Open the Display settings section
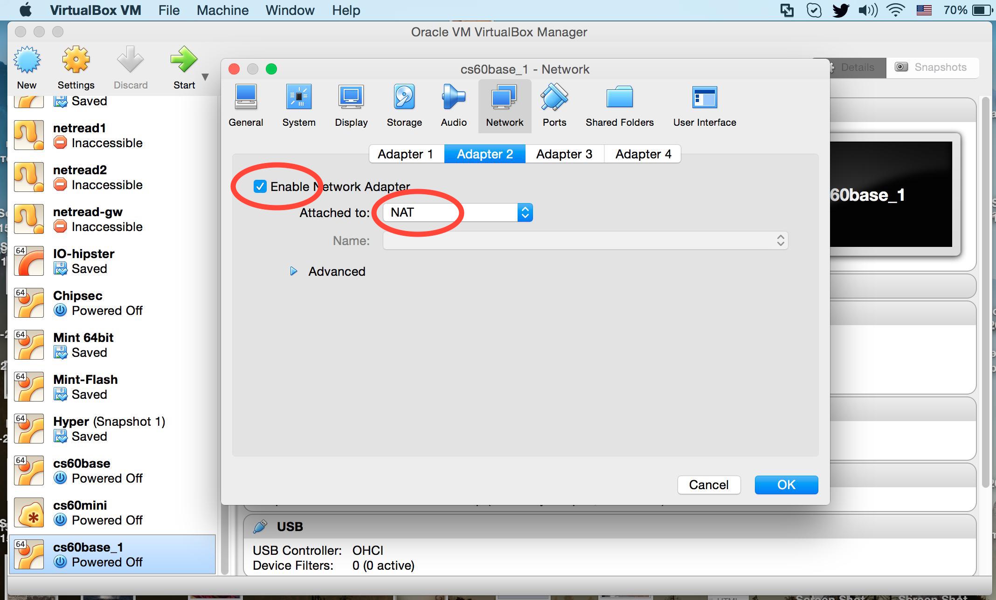The width and height of the screenshot is (996, 600). pos(351,106)
